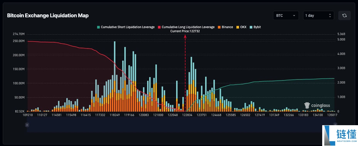Click the coinglass watermark logo
The width and height of the screenshot is (358, 146).
point(317,105)
